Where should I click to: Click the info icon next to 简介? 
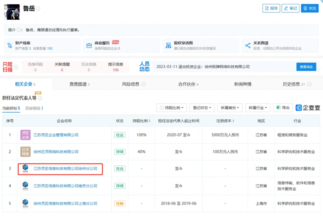point(18,30)
